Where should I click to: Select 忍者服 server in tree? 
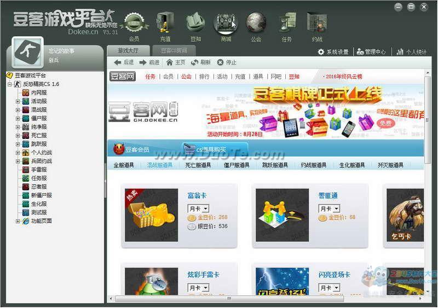tap(34, 187)
